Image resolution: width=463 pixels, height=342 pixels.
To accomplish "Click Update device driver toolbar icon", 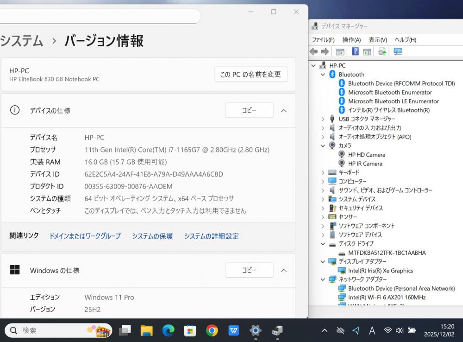I will tap(382, 51).
